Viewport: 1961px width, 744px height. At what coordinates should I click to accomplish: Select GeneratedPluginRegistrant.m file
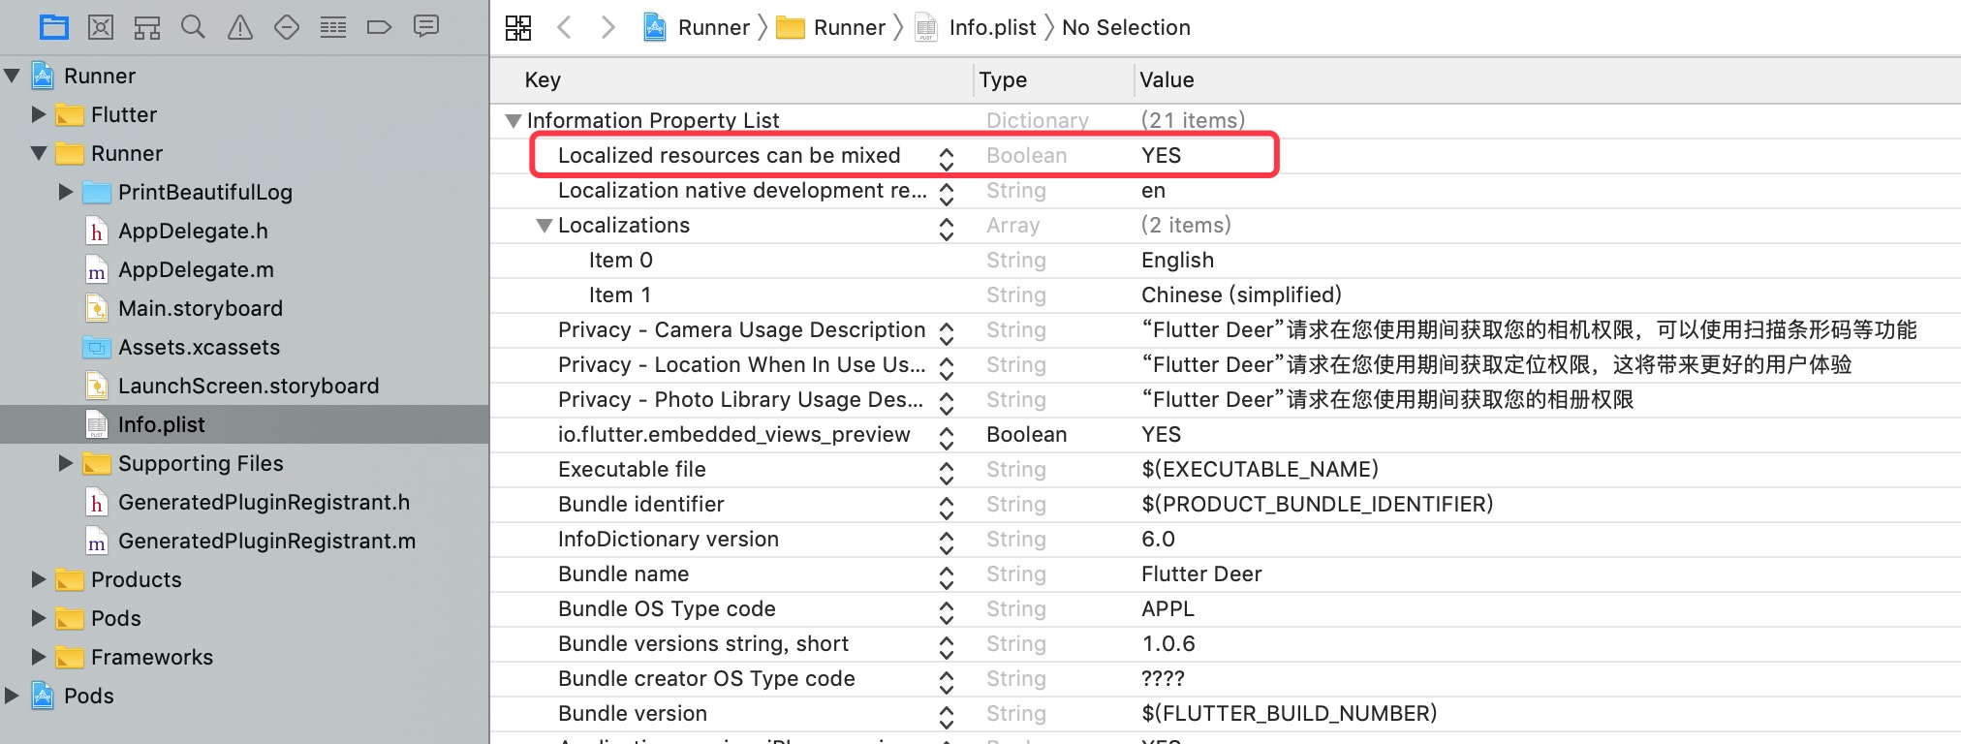tap(266, 541)
